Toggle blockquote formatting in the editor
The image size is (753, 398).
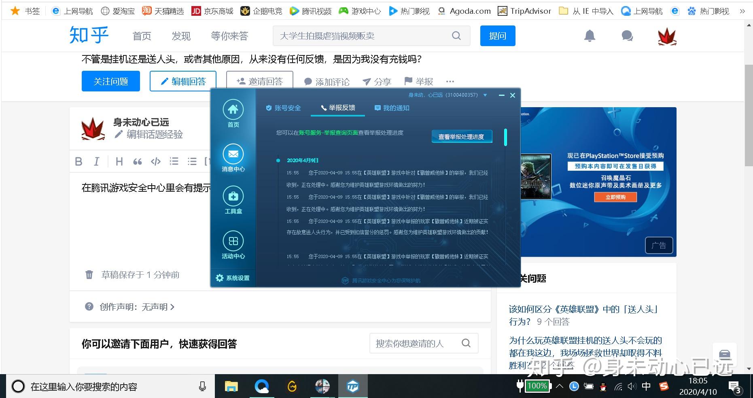click(x=138, y=161)
